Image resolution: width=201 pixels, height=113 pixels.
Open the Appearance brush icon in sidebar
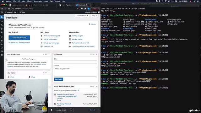(2, 37)
